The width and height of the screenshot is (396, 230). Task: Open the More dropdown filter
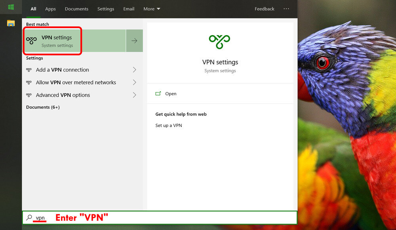[152, 9]
